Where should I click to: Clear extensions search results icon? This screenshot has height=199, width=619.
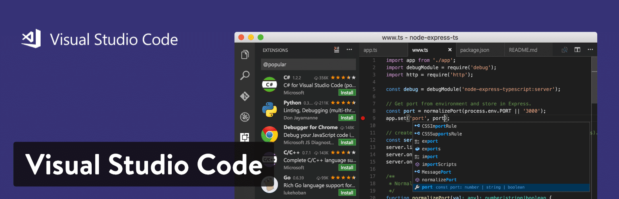click(337, 50)
